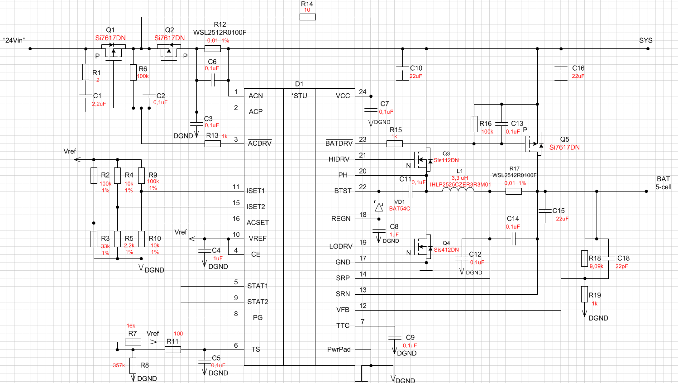Click the "24Vin" input net label

[x=14, y=40]
